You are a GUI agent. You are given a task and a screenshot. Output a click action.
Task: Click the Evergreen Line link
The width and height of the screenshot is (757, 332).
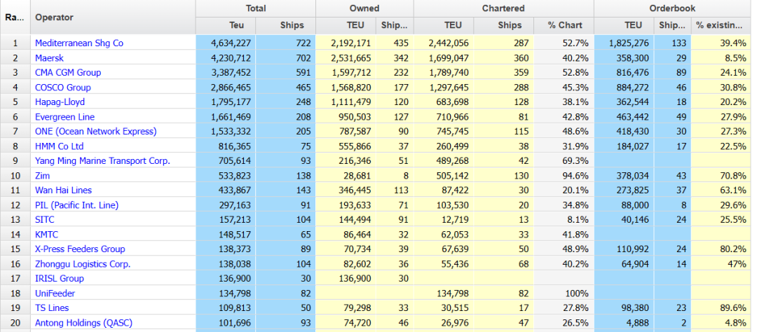(64, 117)
